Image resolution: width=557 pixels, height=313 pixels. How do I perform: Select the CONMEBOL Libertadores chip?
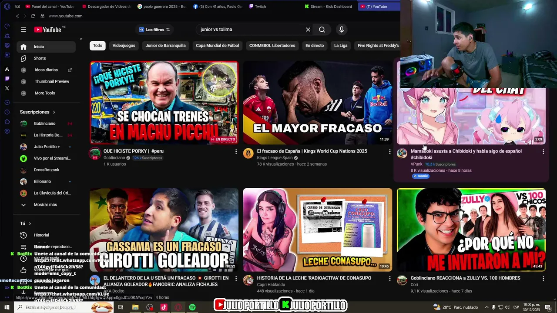coord(272,46)
